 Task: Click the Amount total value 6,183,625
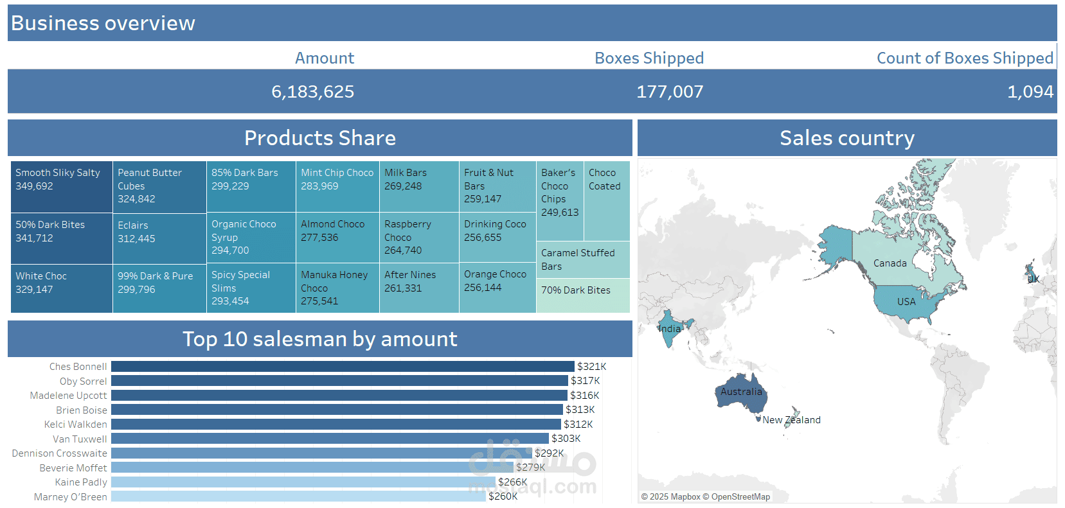click(312, 92)
